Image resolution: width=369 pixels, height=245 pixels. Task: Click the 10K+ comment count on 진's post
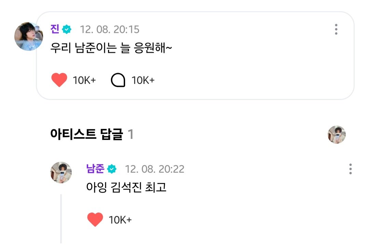143,81
